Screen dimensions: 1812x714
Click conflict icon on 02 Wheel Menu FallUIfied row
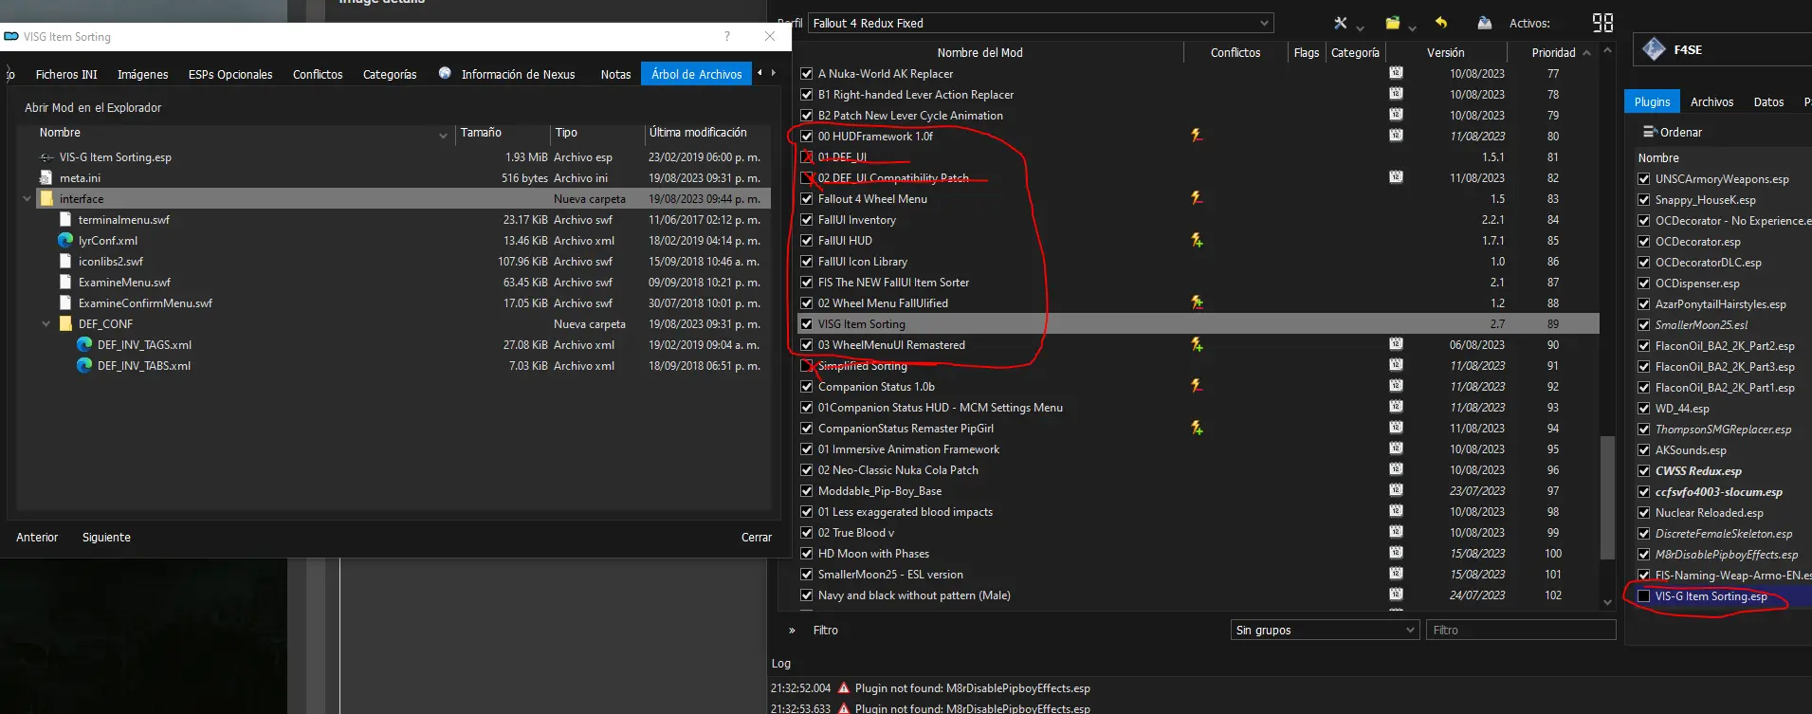[x=1197, y=302]
